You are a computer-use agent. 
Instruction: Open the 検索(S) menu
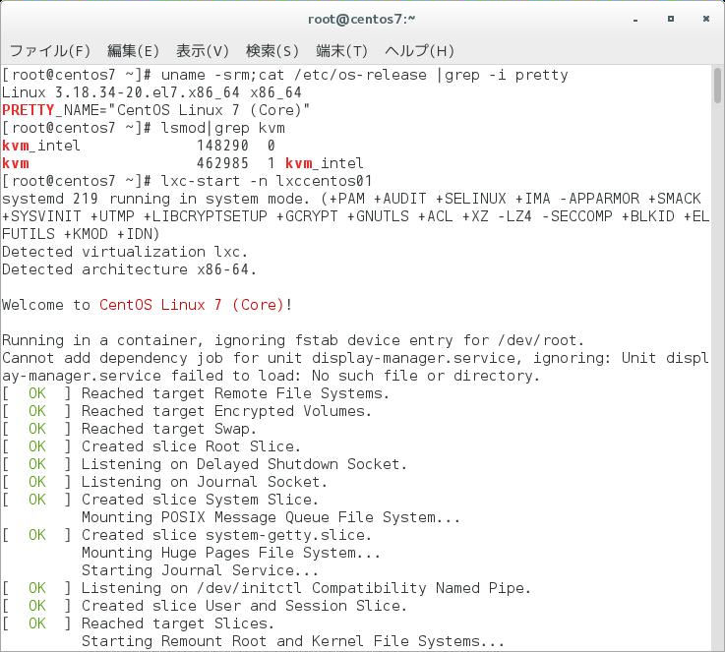(272, 51)
